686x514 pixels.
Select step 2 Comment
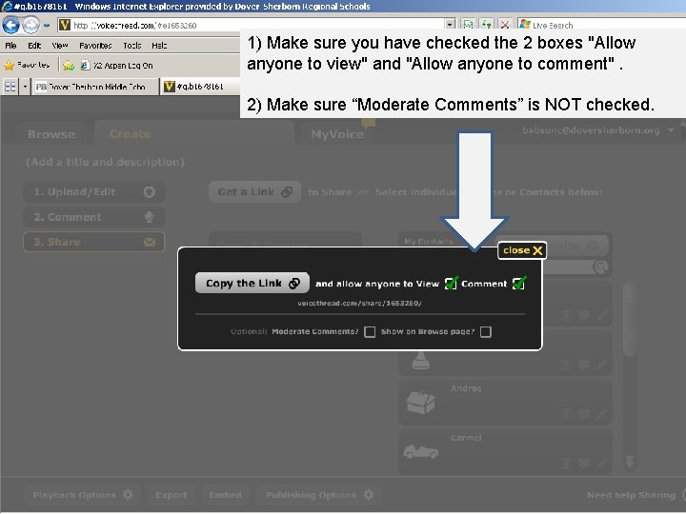coord(94,217)
